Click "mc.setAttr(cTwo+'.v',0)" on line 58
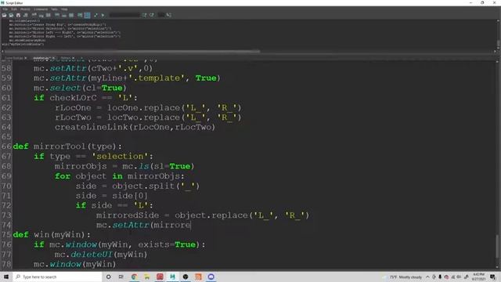Image resolution: width=501 pixels, height=282 pixels. [93, 68]
